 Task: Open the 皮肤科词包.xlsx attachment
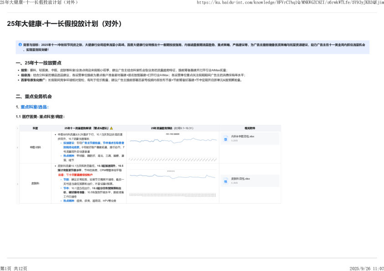240,179
